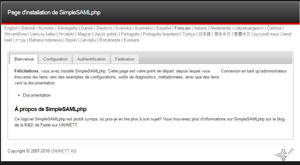Switch language to Język polski

(x=106, y=34)
